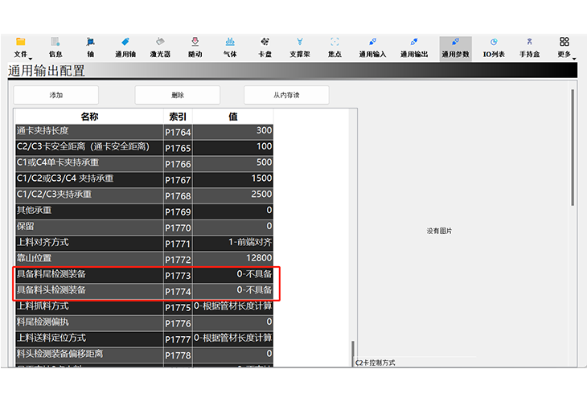
Task: Click the parameter table vertical scrollbar
Action: coord(352,353)
